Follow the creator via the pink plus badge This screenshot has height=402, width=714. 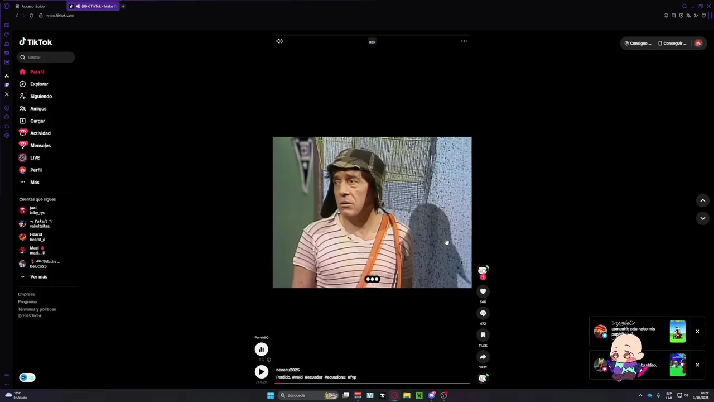(483, 277)
